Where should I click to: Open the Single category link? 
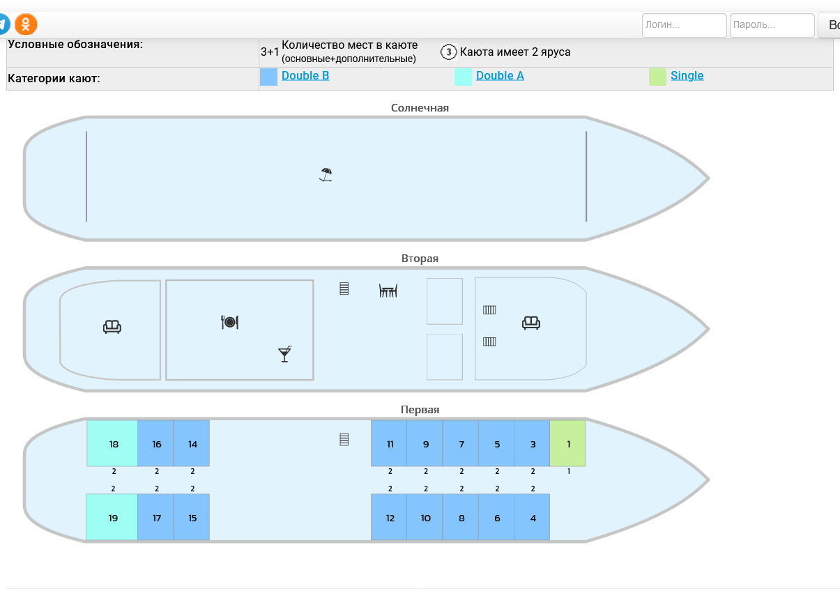(687, 76)
